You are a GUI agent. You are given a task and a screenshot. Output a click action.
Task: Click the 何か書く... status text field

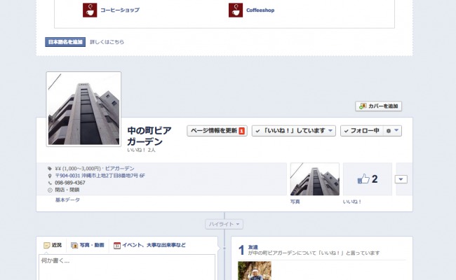(x=127, y=267)
